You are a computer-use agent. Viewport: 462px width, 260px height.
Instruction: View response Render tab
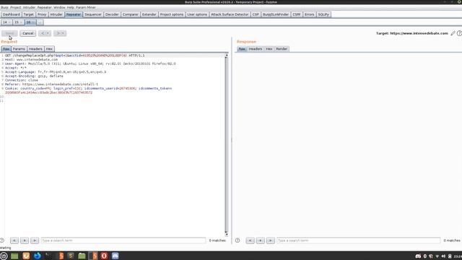282,49
